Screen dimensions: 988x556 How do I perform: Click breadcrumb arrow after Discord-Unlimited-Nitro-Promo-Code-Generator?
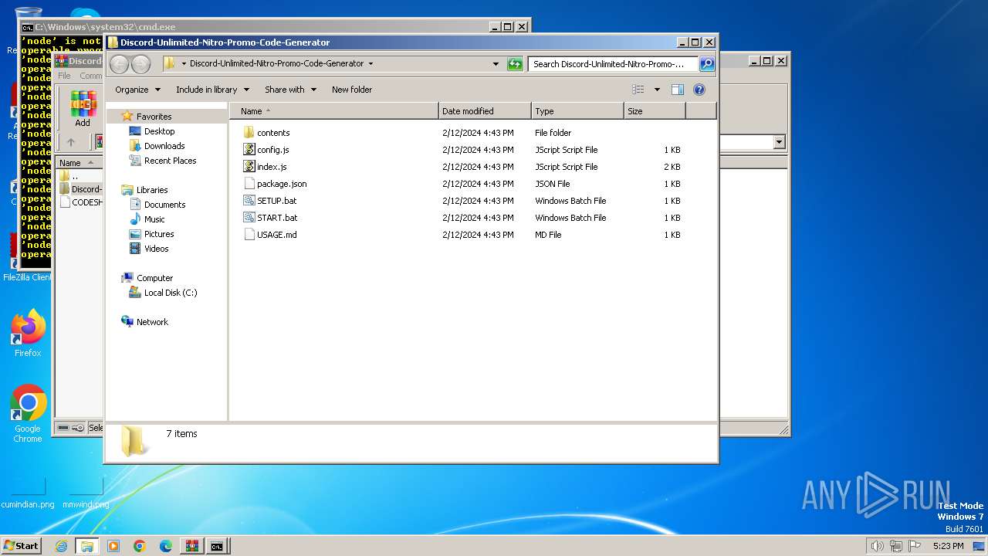(x=370, y=64)
